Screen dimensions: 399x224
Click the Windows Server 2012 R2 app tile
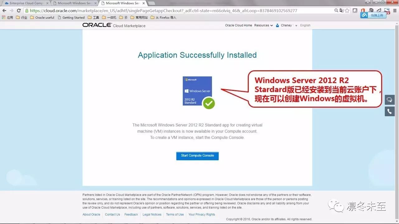[x=197, y=91]
